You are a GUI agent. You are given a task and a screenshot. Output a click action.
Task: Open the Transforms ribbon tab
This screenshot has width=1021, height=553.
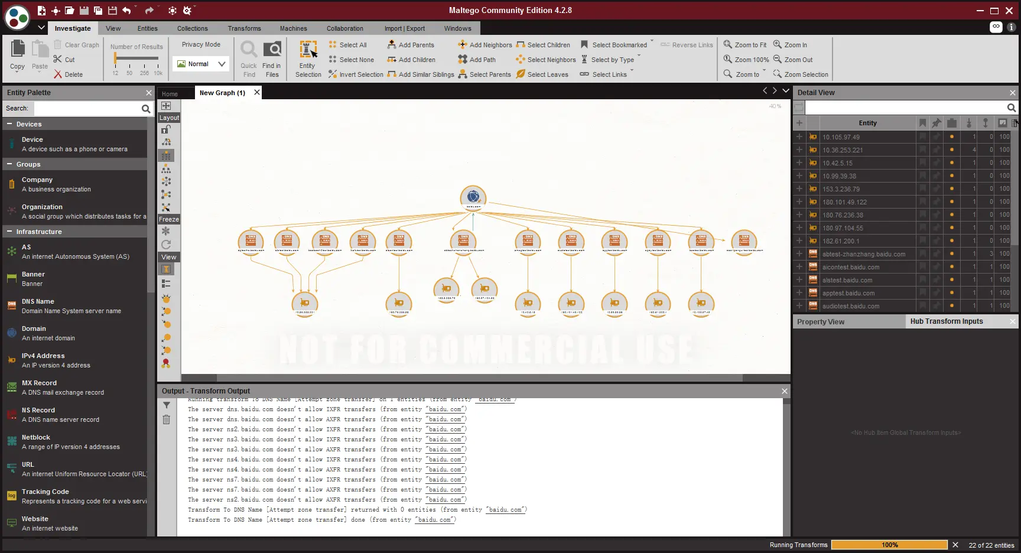pyautogui.click(x=244, y=28)
